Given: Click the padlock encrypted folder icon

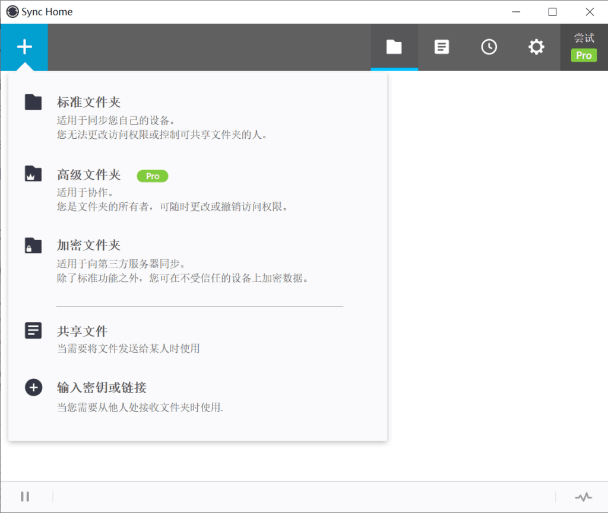Looking at the screenshot, I should click(33, 245).
